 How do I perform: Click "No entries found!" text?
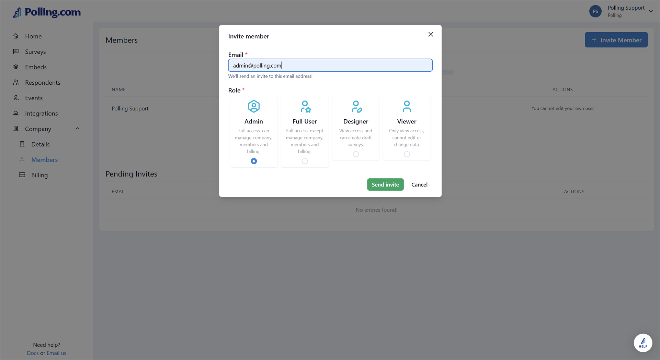click(376, 210)
